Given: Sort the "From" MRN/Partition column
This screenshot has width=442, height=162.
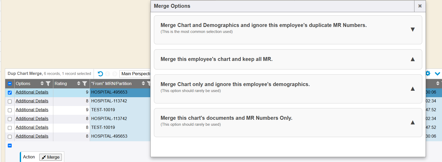Looking at the screenshot, I should [x=143, y=83].
